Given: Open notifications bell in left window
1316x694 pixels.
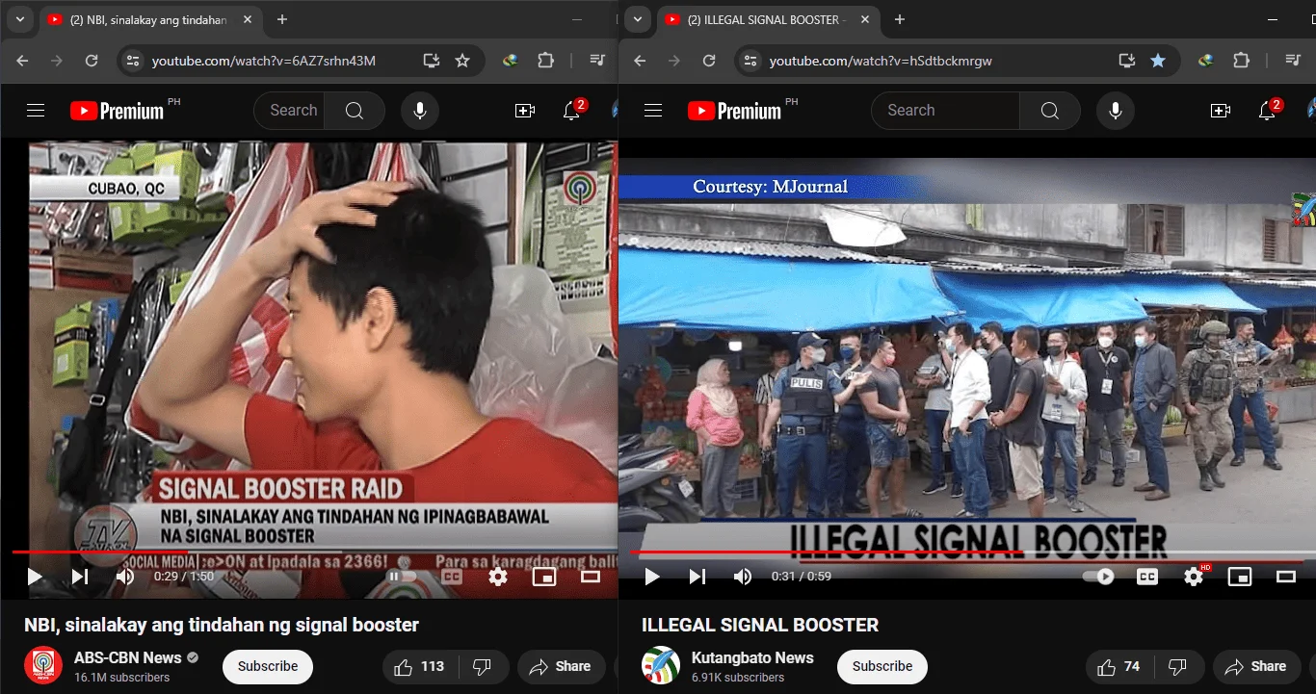Looking at the screenshot, I should (x=572, y=111).
